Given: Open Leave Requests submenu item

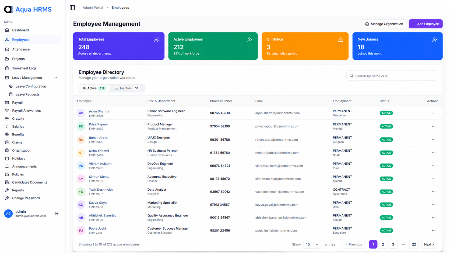Looking at the screenshot, I should coord(27,94).
